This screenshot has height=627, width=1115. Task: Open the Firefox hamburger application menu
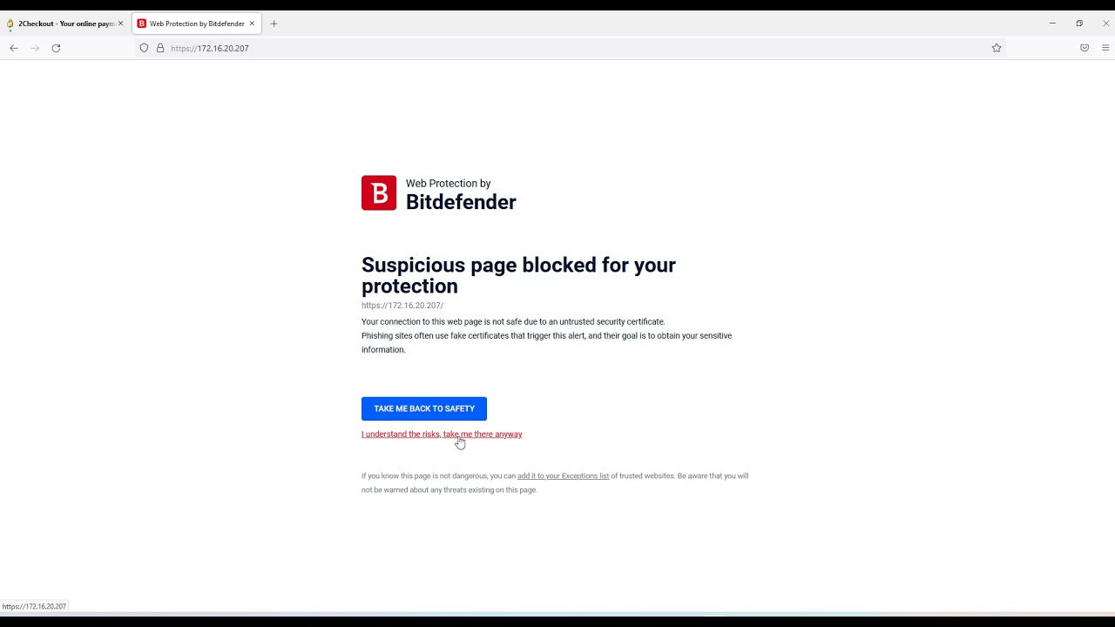click(1106, 48)
